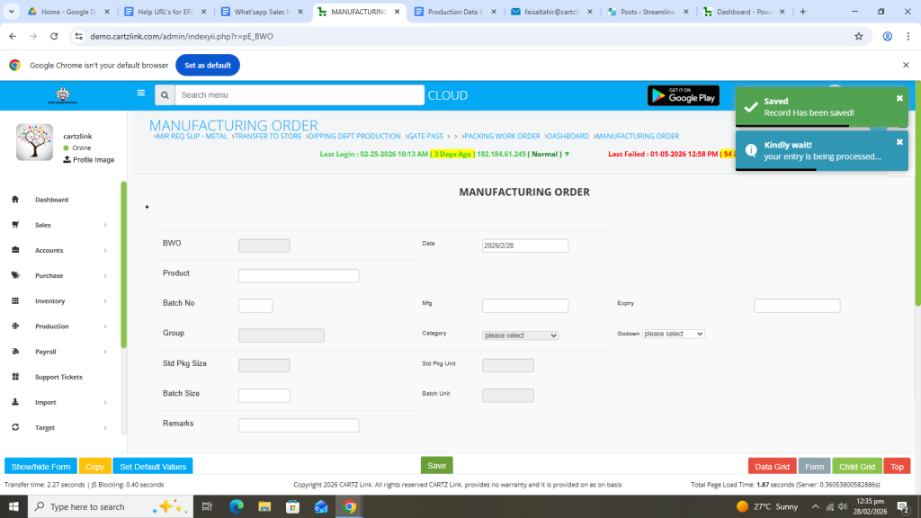The width and height of the screenshot is (921, 518).
Task: Open Microsoft Edge from the taskbar
Action: coord(237,506)
